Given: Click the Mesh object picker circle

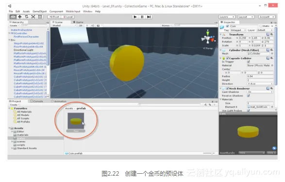Looking at the screenshot, I should pos(272,53).
